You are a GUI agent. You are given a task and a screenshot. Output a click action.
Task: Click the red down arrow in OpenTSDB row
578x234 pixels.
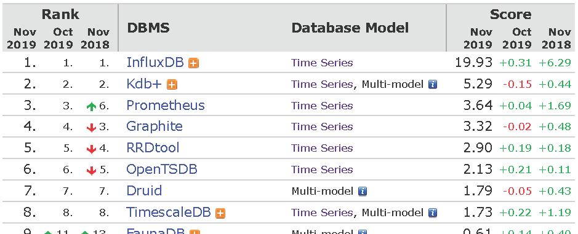pyautogui.click(x=91, y=170)
